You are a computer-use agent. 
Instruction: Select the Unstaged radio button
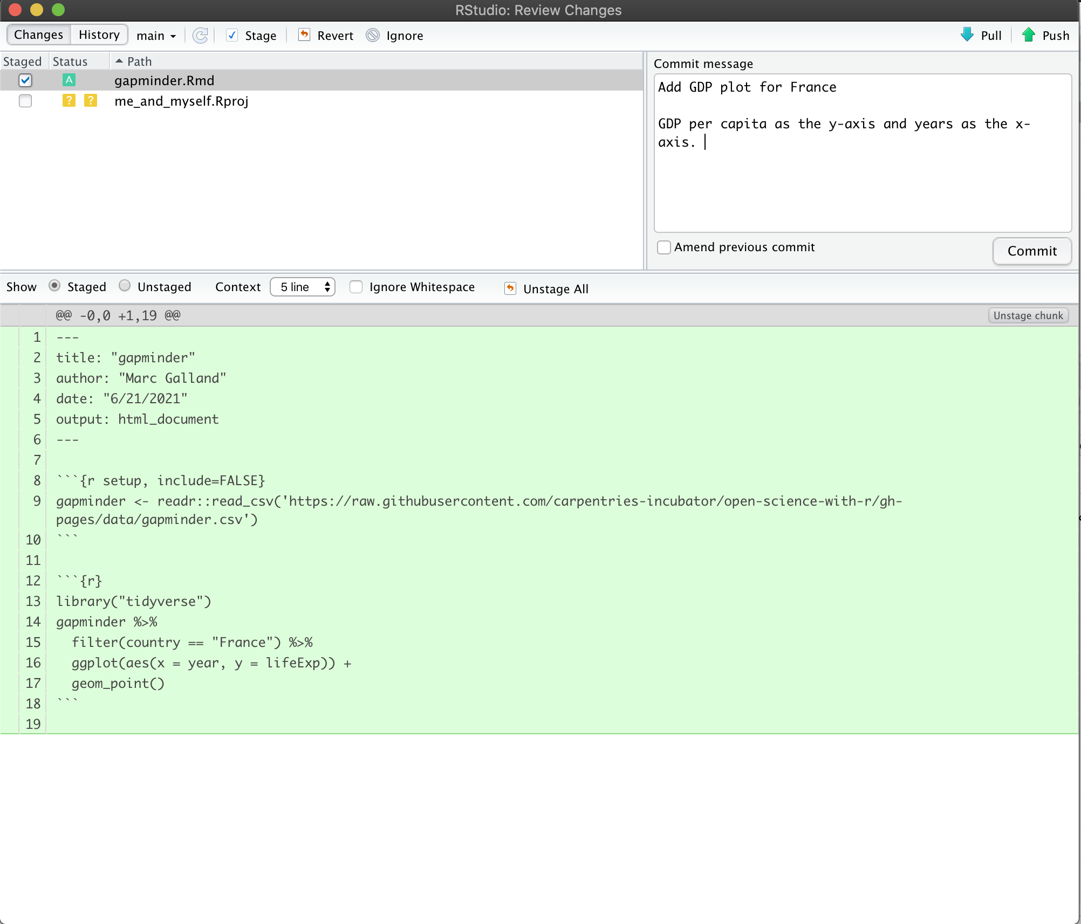(125, 286)
